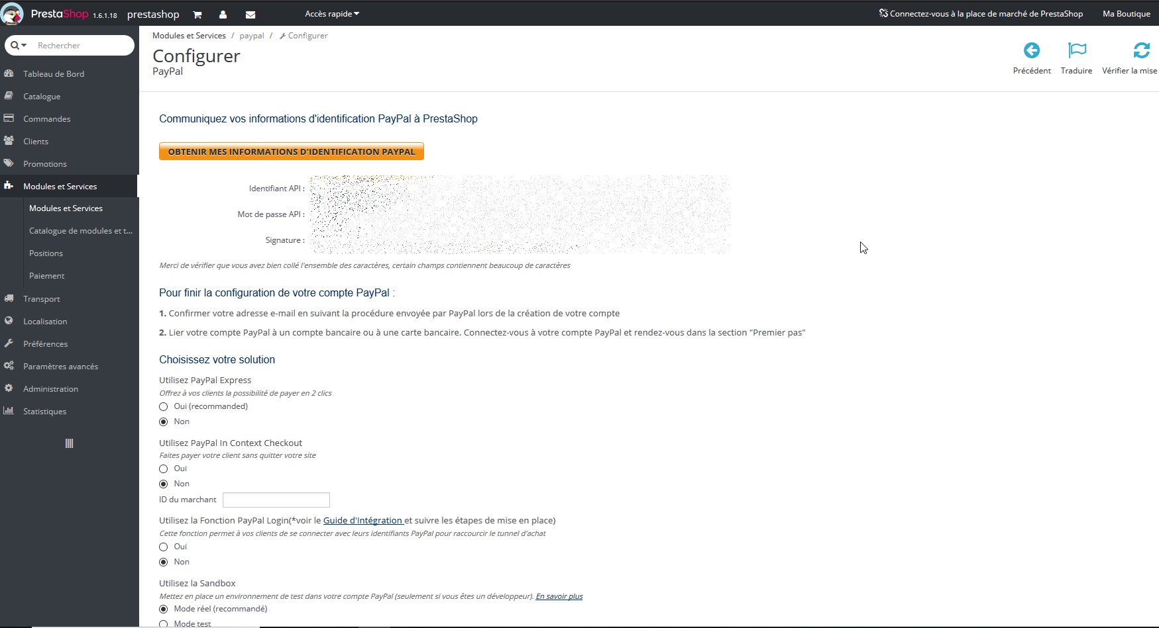1159x628 pixels.
Task: Select Oui (recommanded) for PayPal Express
Action: (x=164, y=407)
